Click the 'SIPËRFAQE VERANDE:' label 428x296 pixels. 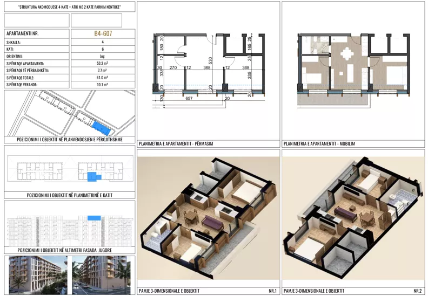pos(22,85)
